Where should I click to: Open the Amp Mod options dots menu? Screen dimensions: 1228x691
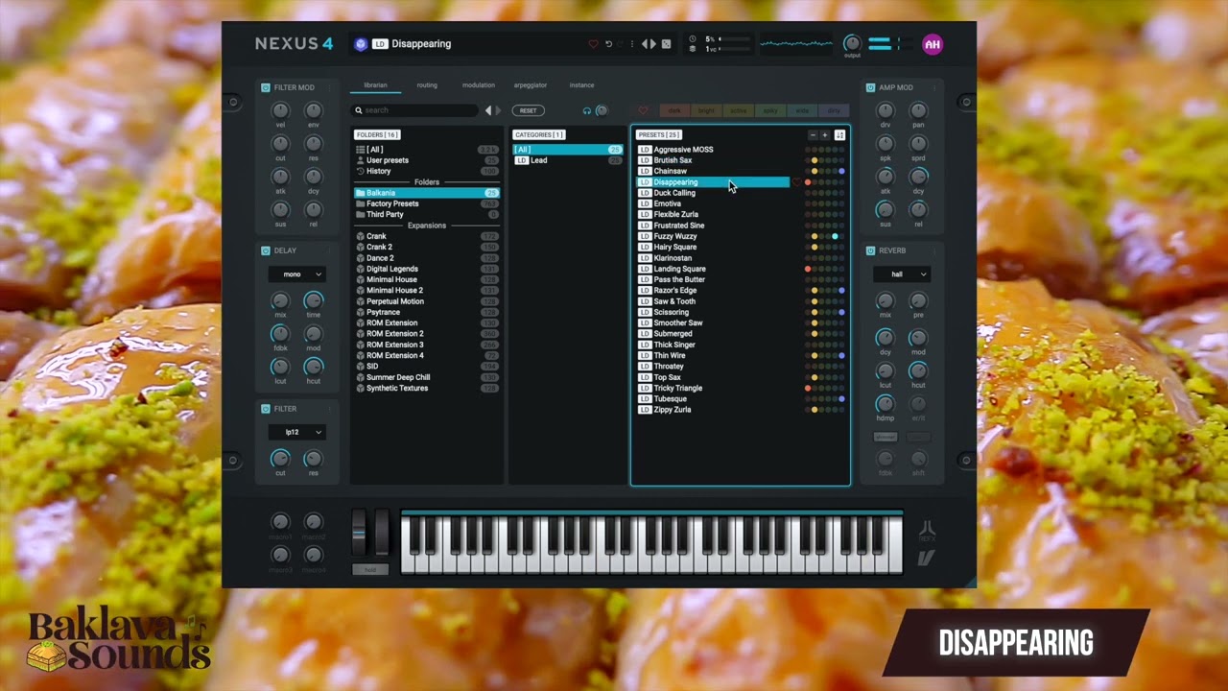[933, 87]
